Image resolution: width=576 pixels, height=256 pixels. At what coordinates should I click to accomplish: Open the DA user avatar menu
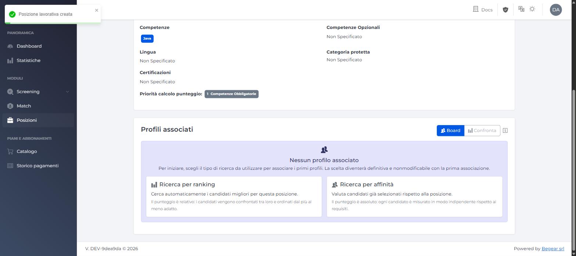(x=556, y=10)
